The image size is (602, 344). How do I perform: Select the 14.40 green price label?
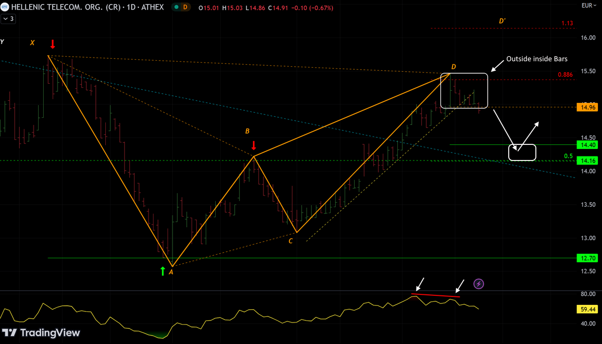[x=587, y=145]
